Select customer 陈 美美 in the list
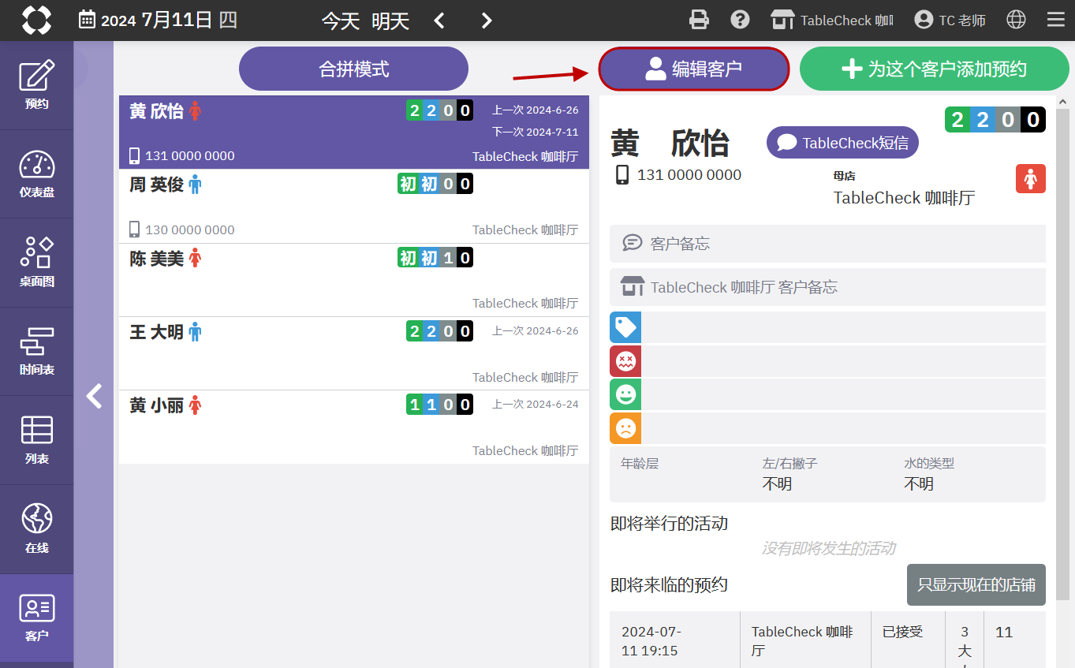The image size is (1075, 668). (x=354, y=280)
